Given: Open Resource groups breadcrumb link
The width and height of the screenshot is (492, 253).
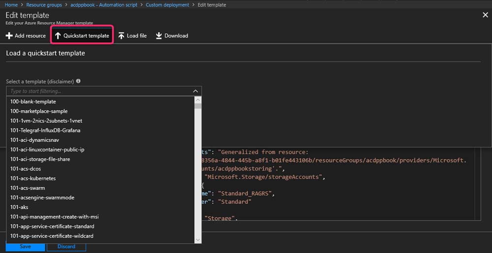Looking at the screenshot, I should click(44, 5).
